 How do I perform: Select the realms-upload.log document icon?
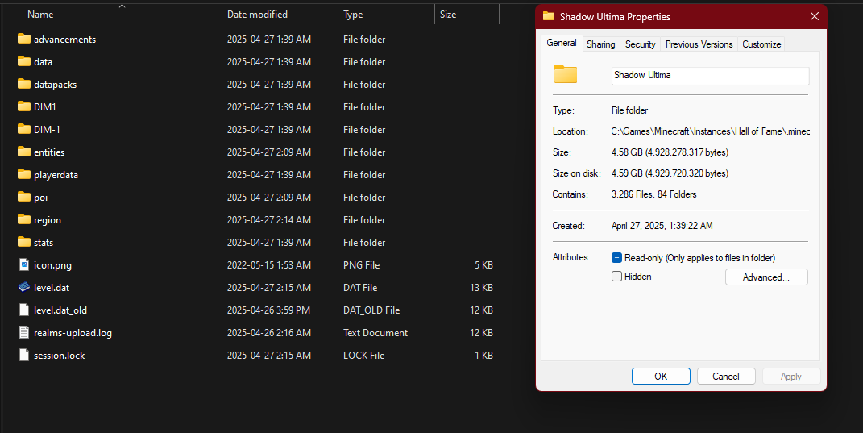coord(23,332)
